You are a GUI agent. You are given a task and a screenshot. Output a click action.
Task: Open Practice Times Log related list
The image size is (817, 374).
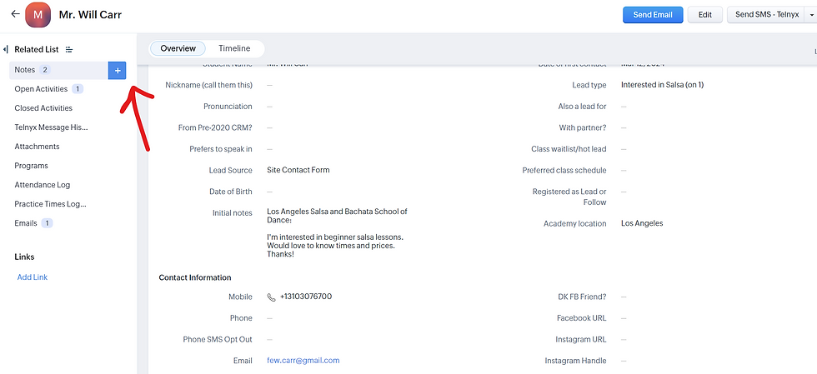coord(51,204)
